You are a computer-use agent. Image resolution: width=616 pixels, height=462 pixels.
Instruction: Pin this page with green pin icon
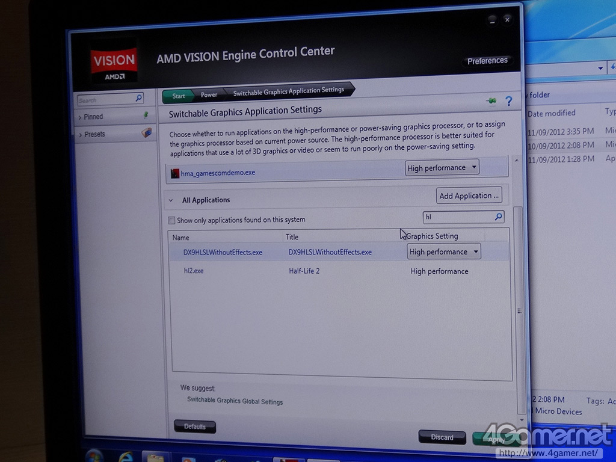[x=491, y=101]
